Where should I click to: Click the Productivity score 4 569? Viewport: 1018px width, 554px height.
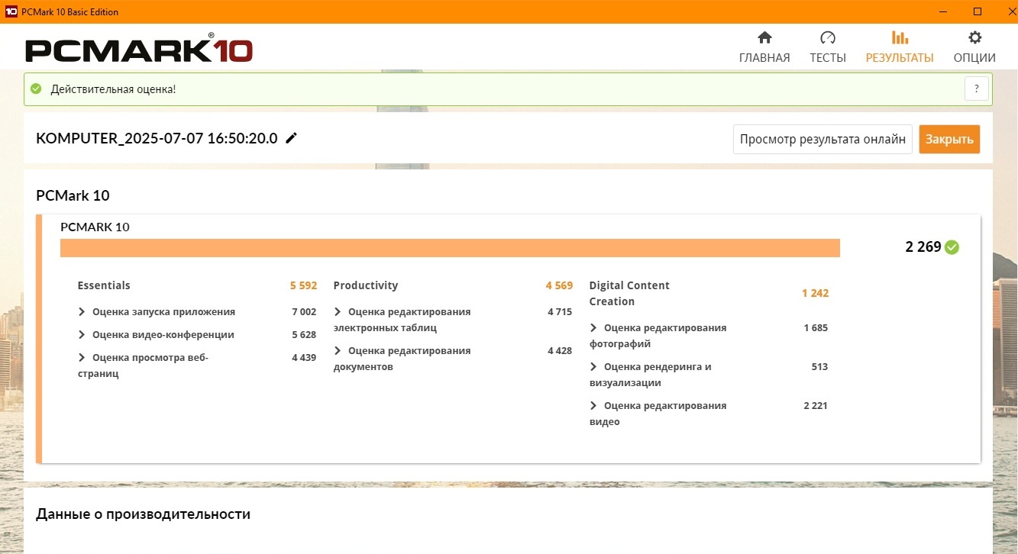coord(559,285)
